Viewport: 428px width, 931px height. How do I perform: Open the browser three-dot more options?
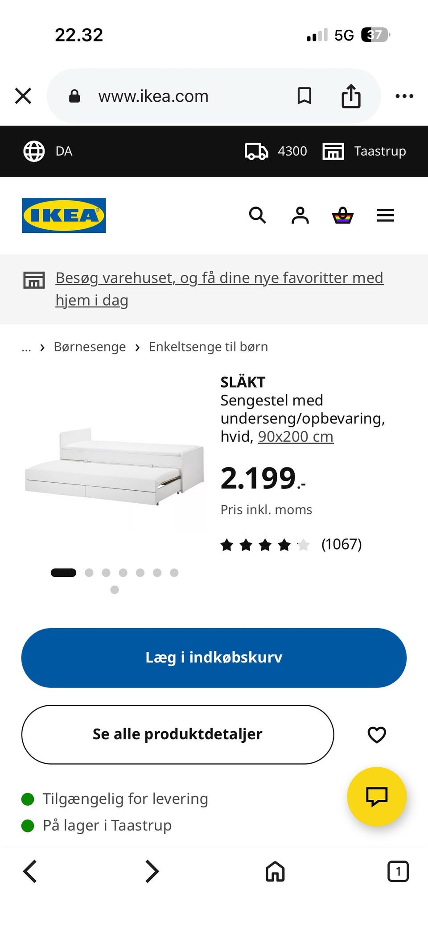tap(404, 96)
